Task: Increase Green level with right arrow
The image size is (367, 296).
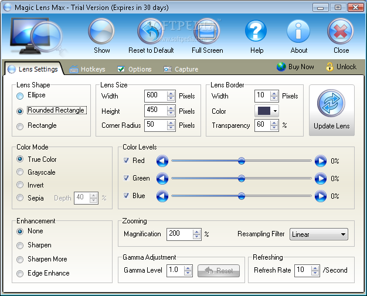Action: pos(321,179)
